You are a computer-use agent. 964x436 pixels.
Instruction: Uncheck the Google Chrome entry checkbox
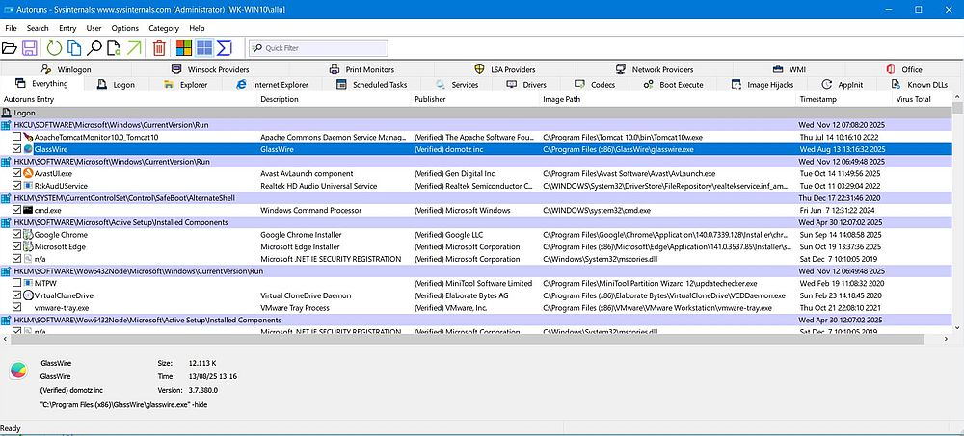(17, 235)
